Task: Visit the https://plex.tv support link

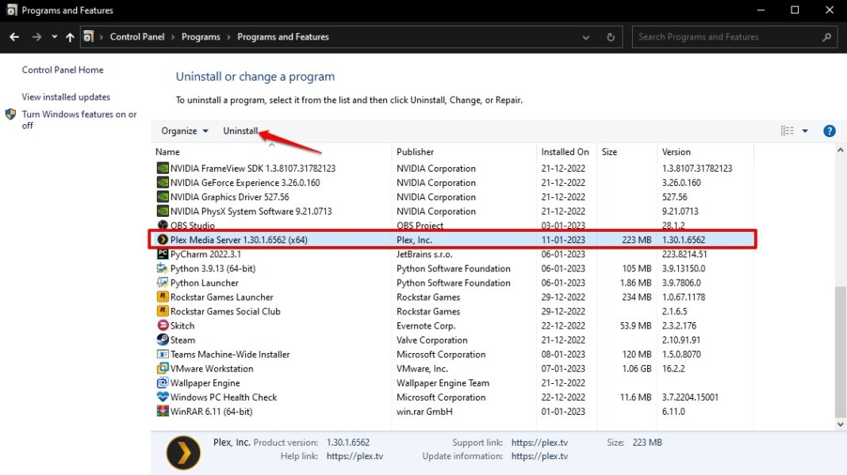Action: click(540, 443)
